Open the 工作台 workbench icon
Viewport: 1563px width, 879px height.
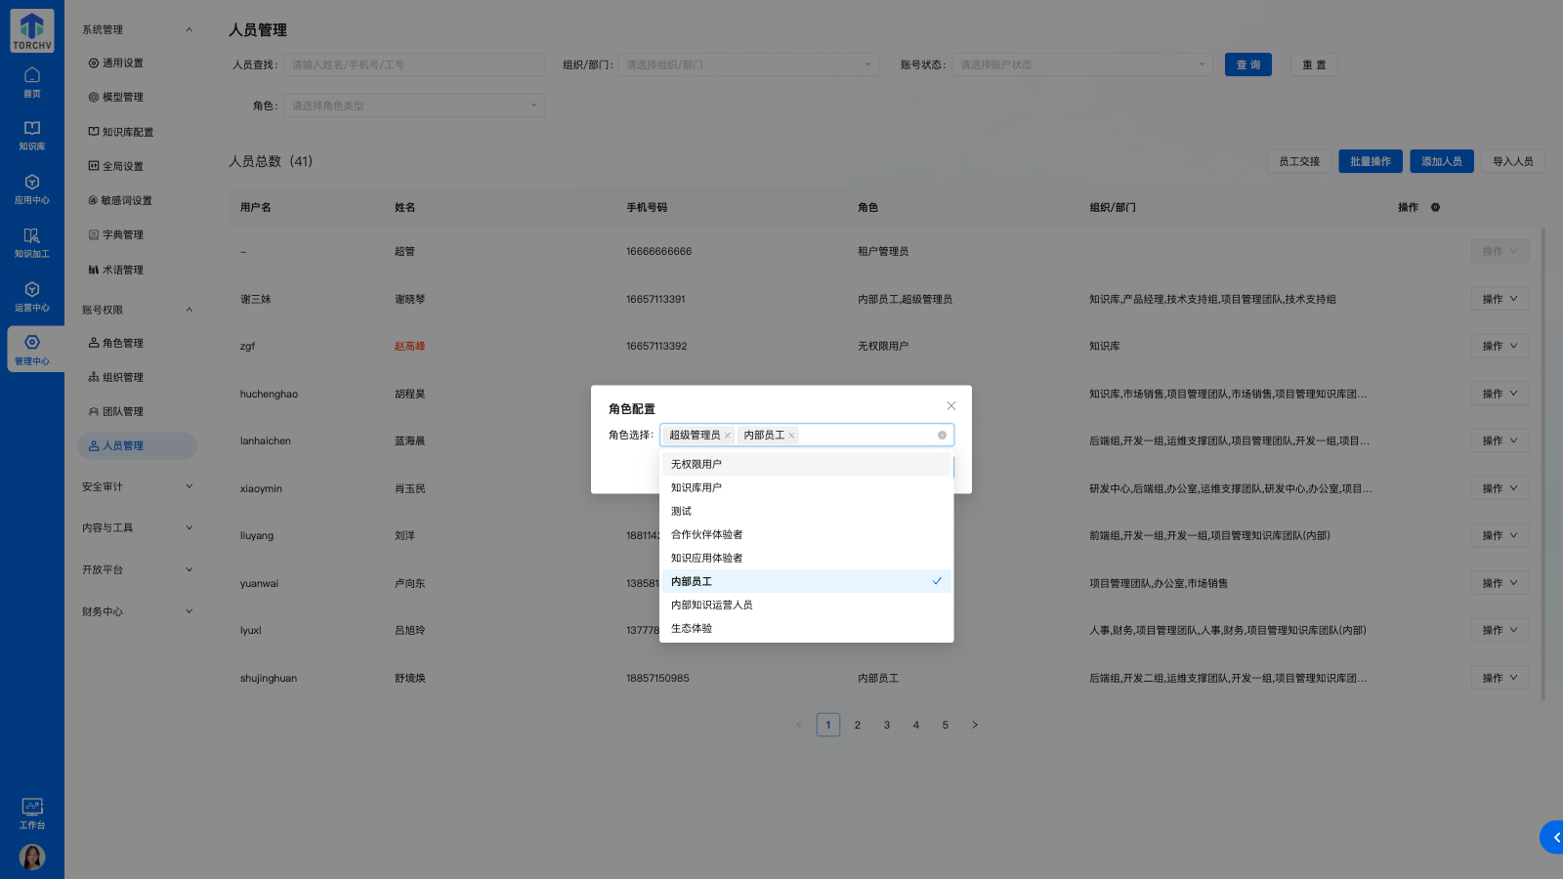click(x=31, y=813)
